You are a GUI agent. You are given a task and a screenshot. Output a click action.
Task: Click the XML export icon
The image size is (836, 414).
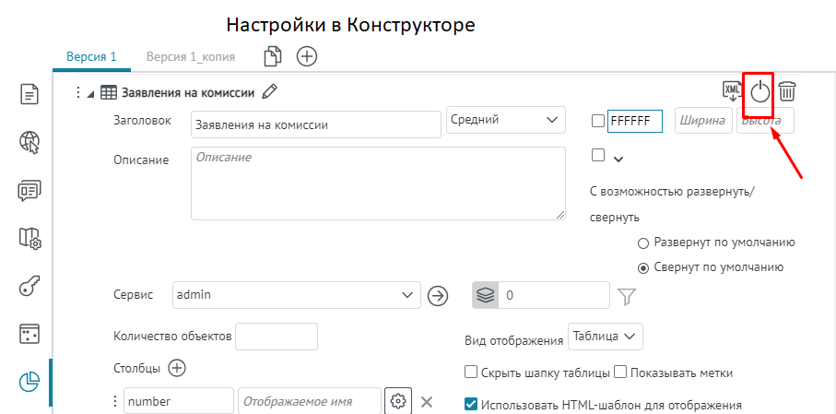[x=732, y=90]
